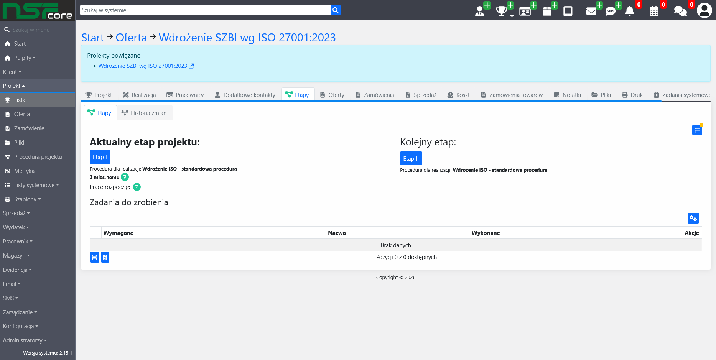
Task: Open Procedura projektu in sidebar
Action: (x=38, y=157)
